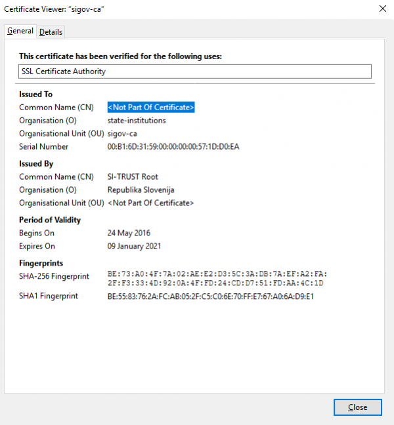
Task: Click the SHA1 Fingerprint label
Action: (49, 296)
